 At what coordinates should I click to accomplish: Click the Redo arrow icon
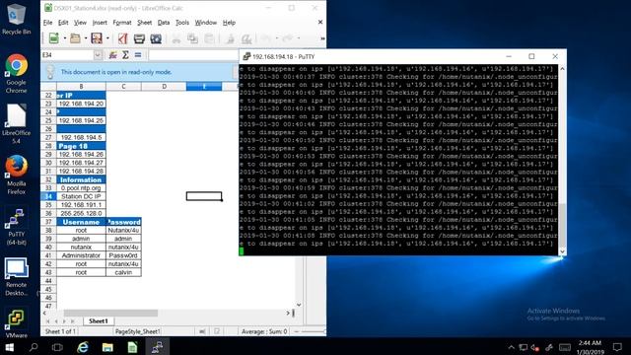click(287, 38)
